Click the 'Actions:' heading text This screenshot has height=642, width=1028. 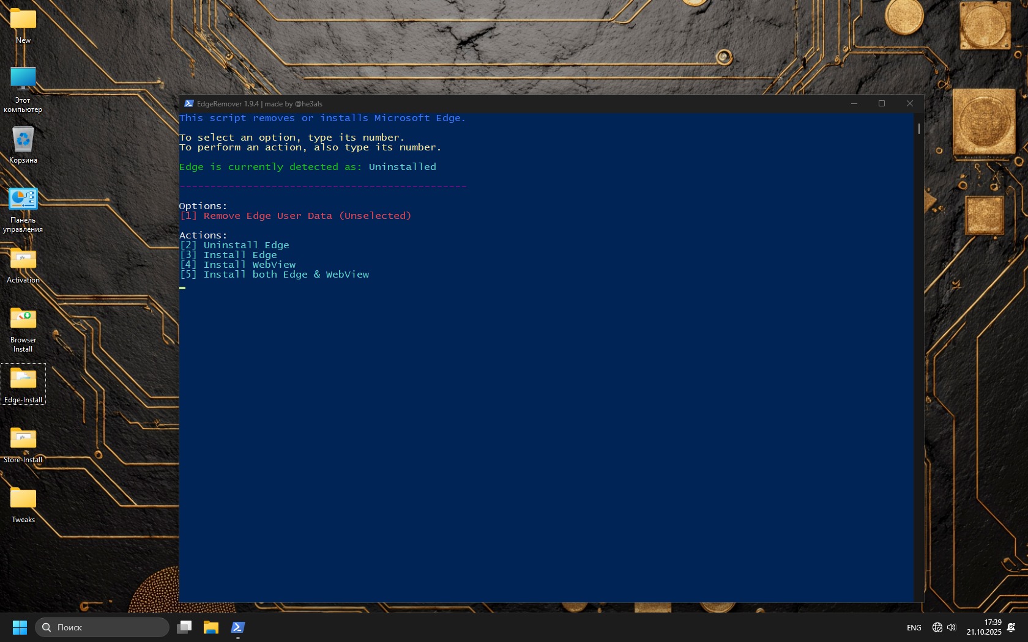(203, 235)
